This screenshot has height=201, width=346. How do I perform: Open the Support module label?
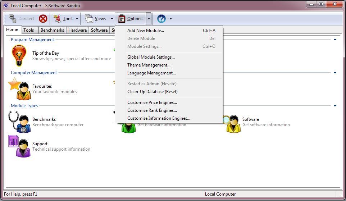[x=40, y=144]
